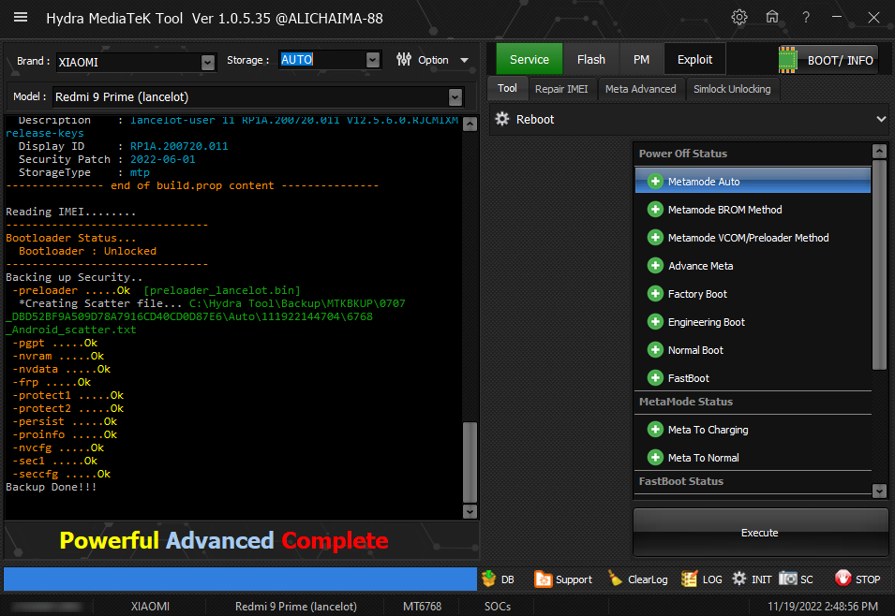Click the Option sliders icon
Screen dimensions: 895x616
404,59
